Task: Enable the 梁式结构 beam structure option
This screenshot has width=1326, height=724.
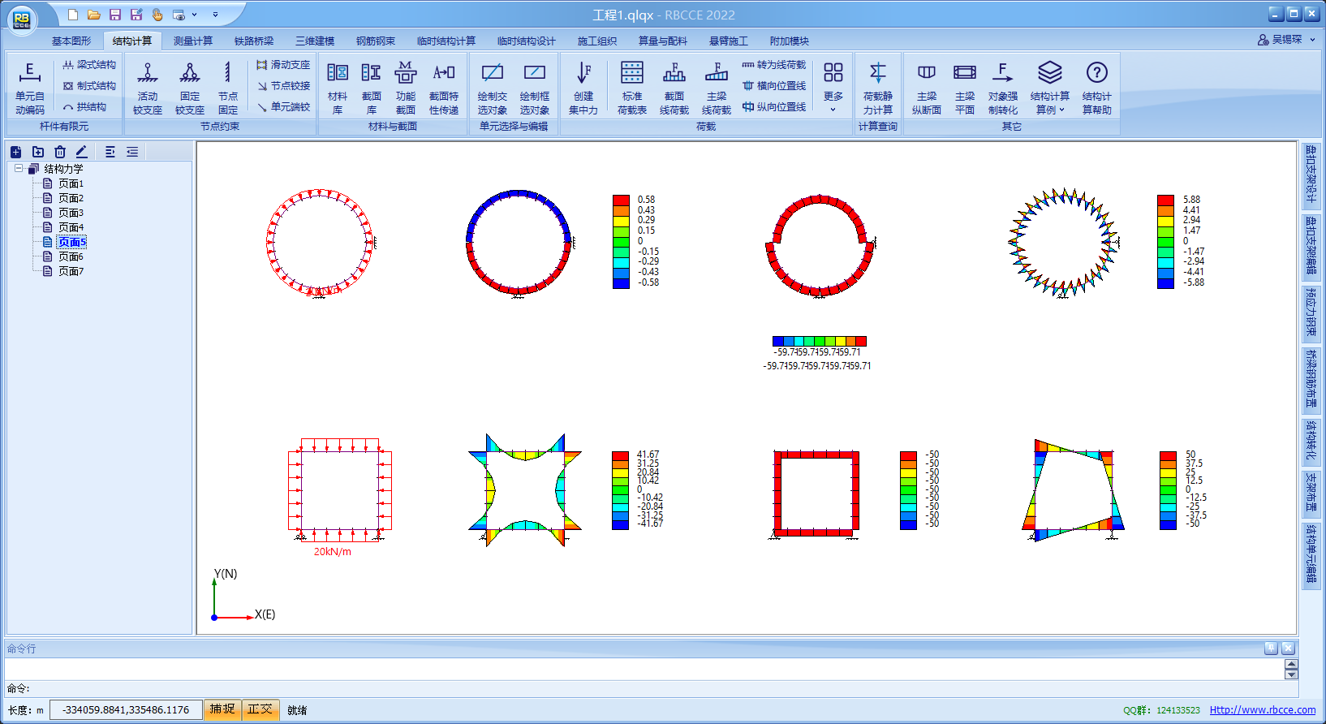Action: 89,65
